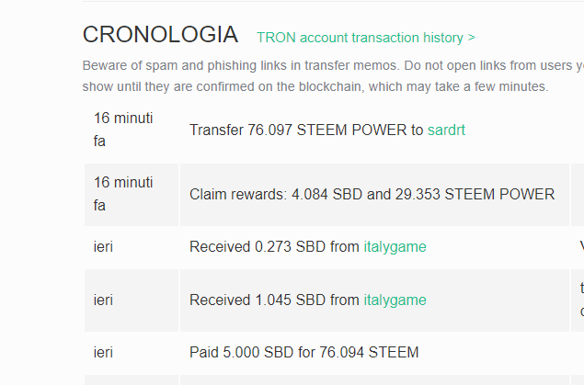This screenshot has width=584, height=385.
Task: Open the sardrt user profile link
Action: click(446, 130)
